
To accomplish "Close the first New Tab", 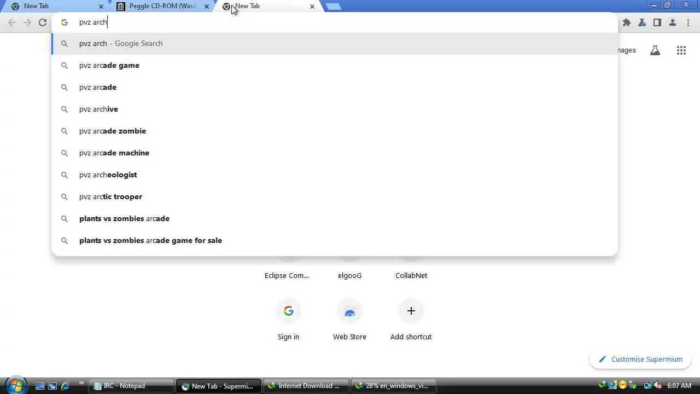I will 101,7.
